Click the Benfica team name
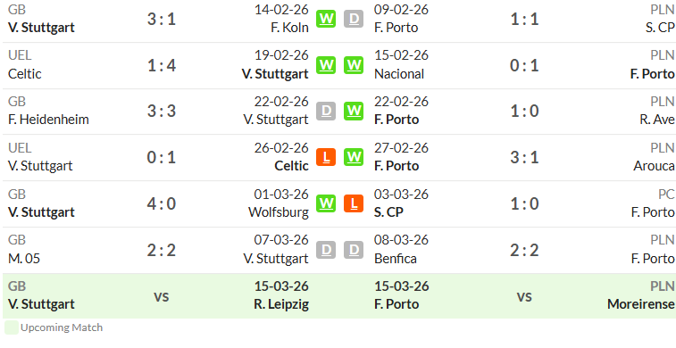Image resolution: width=676 pixels, height=348 pixels. tap(396, 259)
